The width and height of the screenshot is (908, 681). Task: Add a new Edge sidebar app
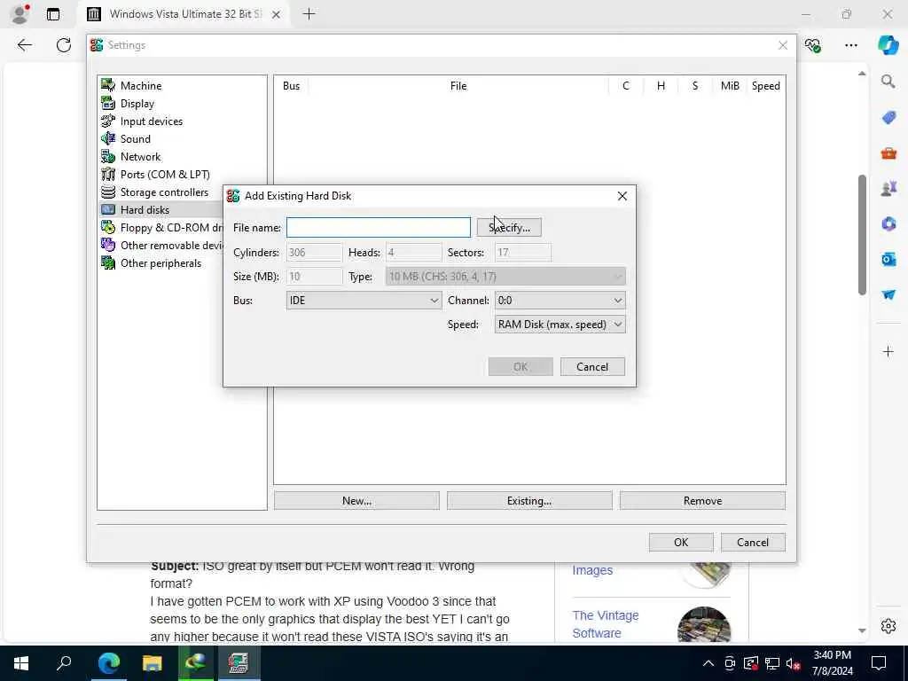(888, 351)
